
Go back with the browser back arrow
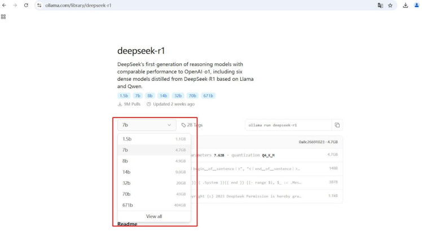(x=5, y=6)
